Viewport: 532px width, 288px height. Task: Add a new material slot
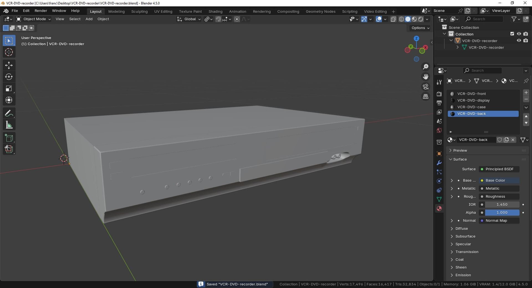[526, 92]
